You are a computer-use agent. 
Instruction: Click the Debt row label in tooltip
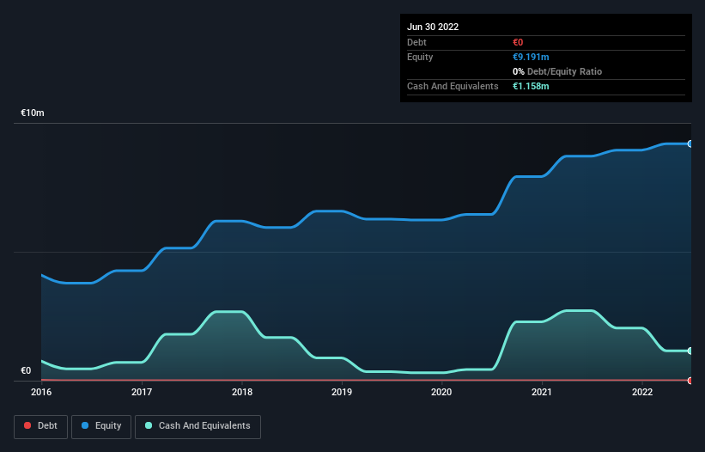pyautogui.click(x=416, y=42)
